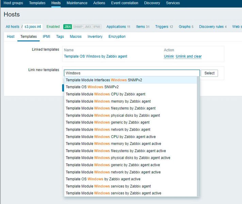242x204 pixels.
Task: Open the Services configuration page
Action: pyautogui.click(x=173, y=3)
